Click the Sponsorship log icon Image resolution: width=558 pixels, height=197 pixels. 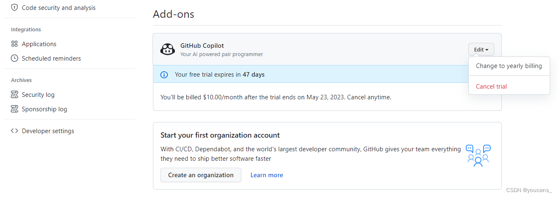coord(14,109)
